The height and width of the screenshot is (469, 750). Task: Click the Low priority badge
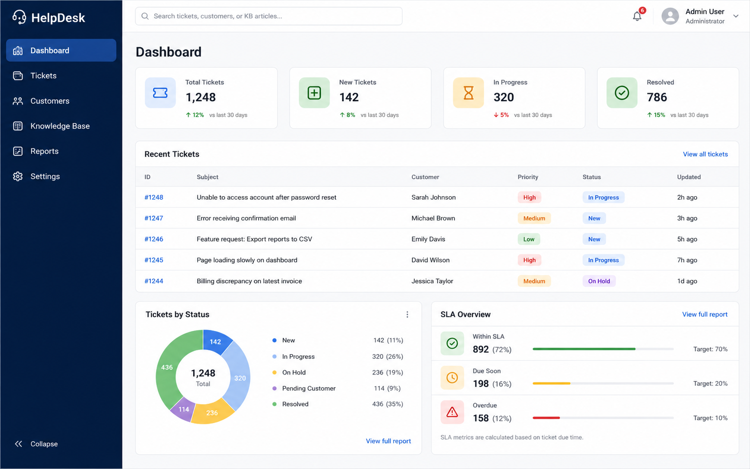tap(529, 239)
